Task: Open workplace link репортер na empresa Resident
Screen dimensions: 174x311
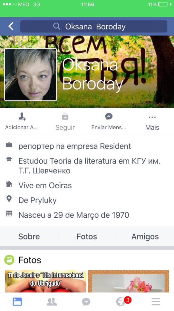Action: click(x=74, y=146)
